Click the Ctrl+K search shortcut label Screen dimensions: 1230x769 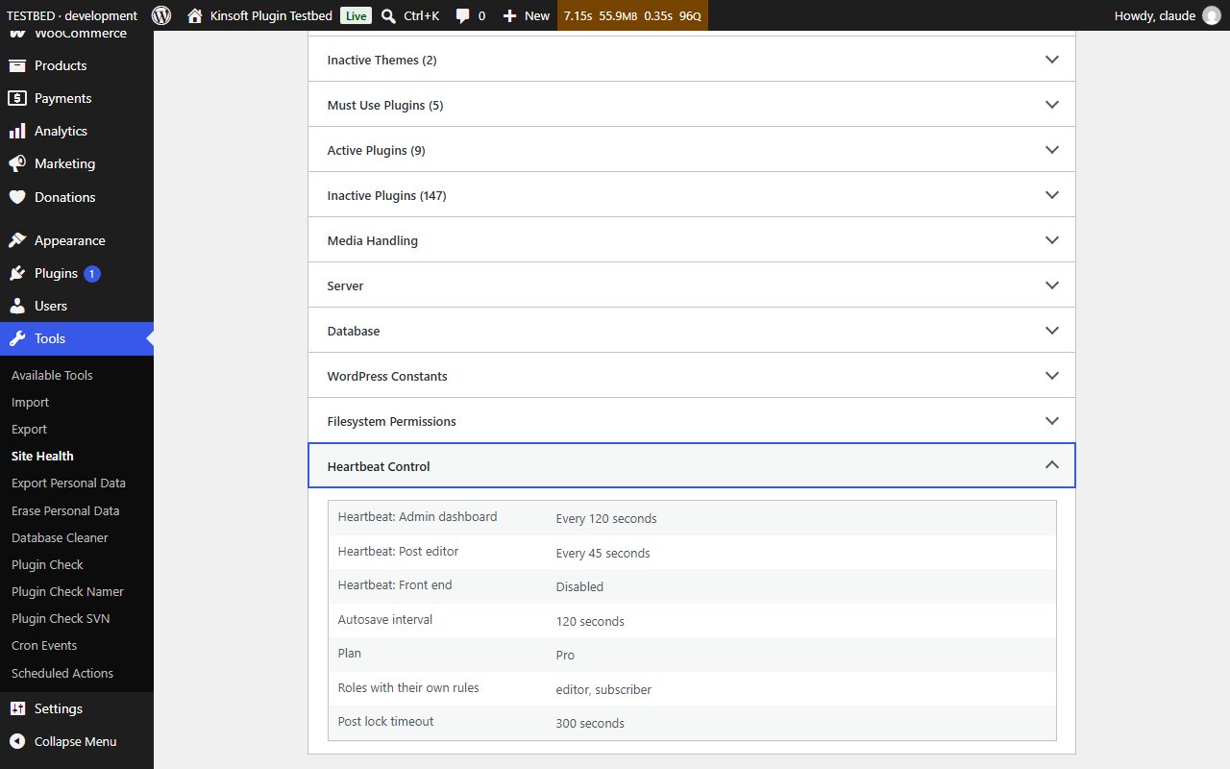(x=421, y=16)
